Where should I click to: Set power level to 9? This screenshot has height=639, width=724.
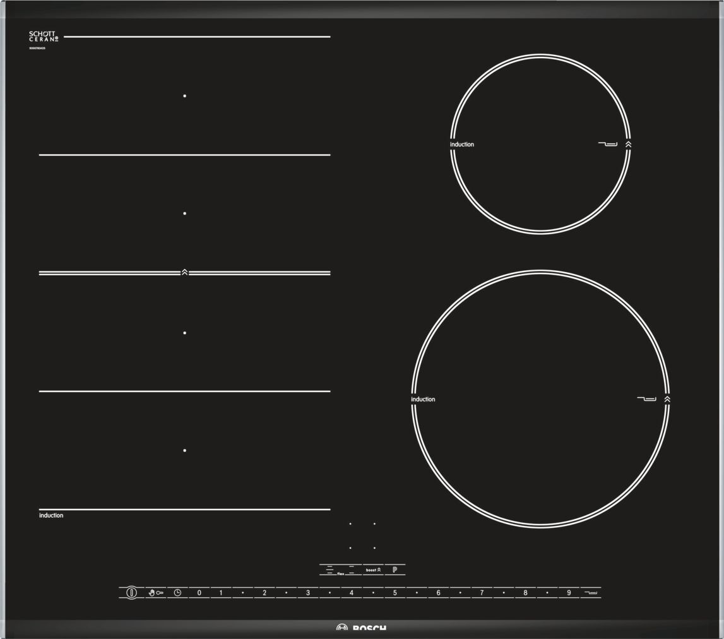pyautogui.click(x=569, y=593)
